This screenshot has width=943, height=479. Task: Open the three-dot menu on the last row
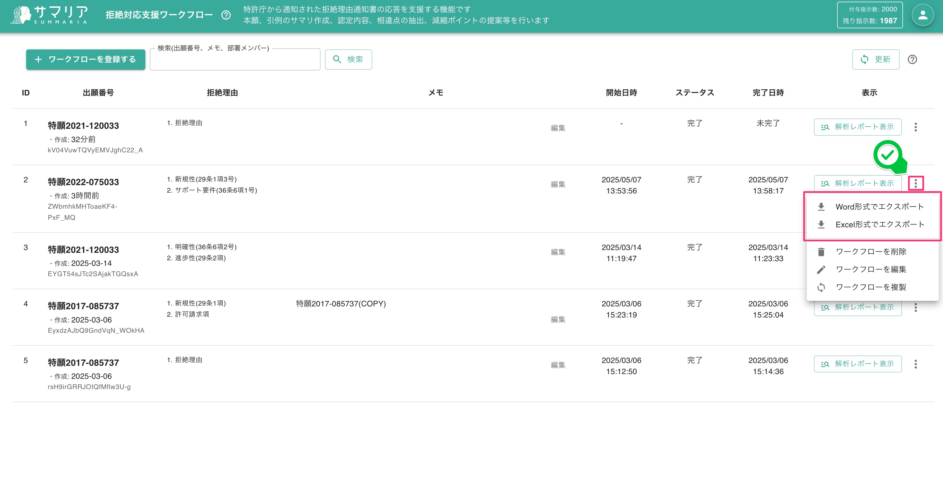coord(915,364)
